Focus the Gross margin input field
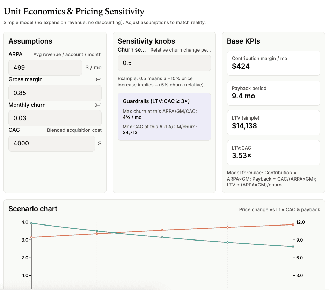Screen dimensions: 329x290 [55, 93]
